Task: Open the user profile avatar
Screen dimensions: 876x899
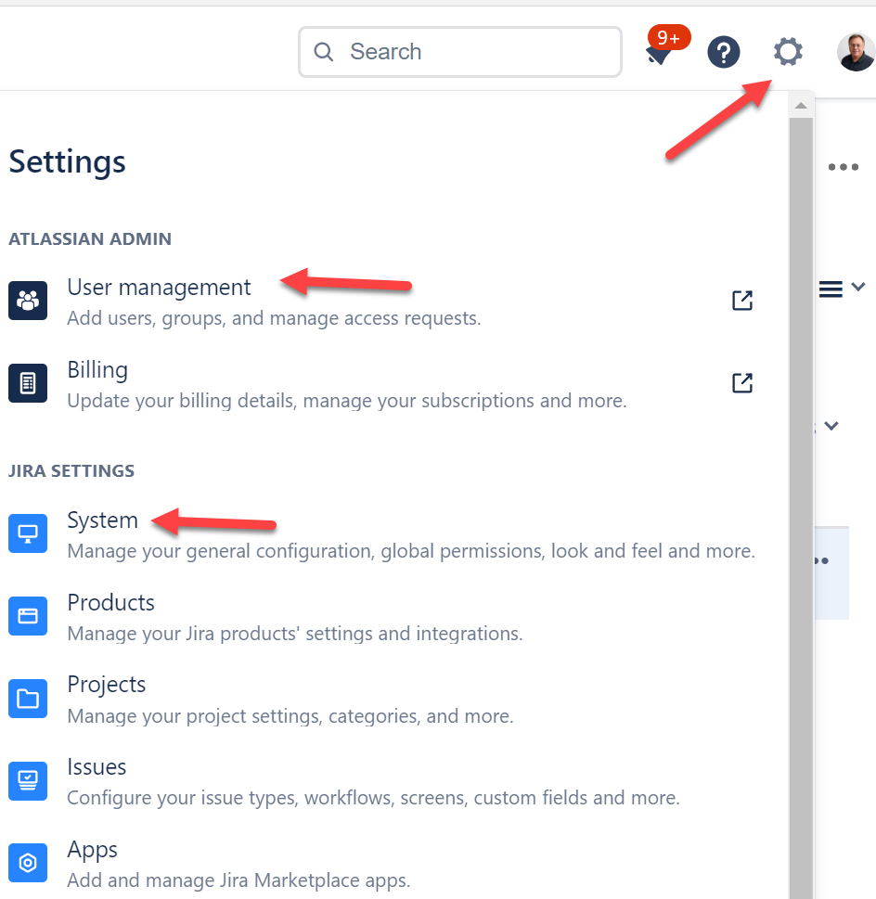Action: point(856,52)
